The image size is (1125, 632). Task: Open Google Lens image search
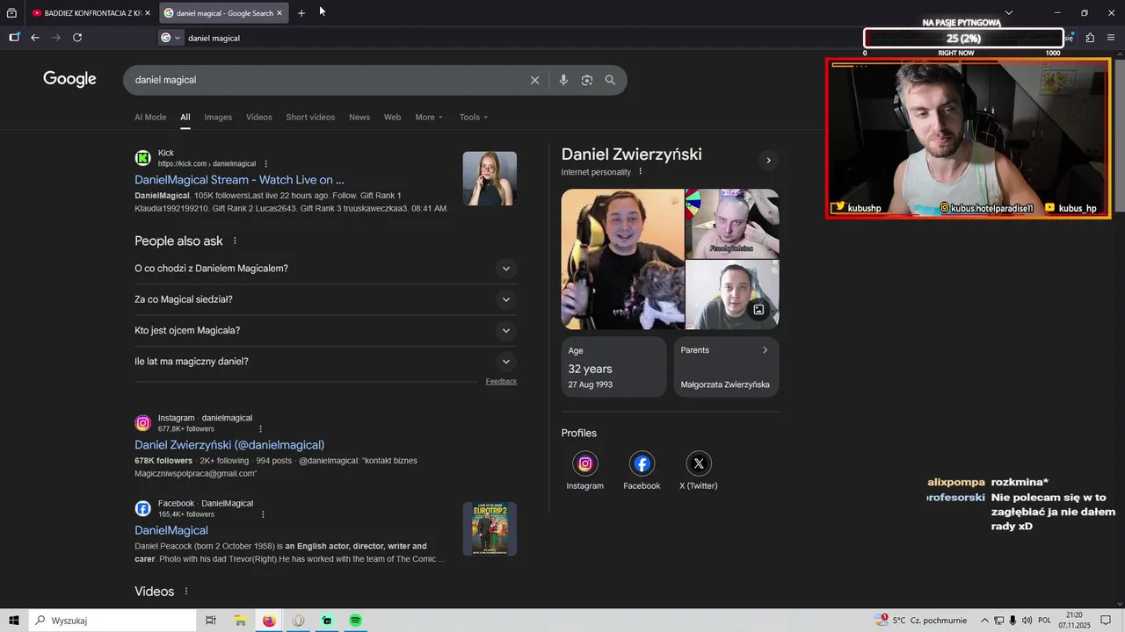[587, 80]
